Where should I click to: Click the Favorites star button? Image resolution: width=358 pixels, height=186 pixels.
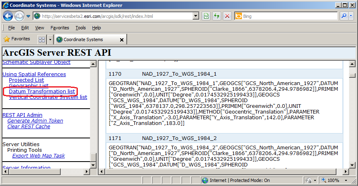click(17, 39)
